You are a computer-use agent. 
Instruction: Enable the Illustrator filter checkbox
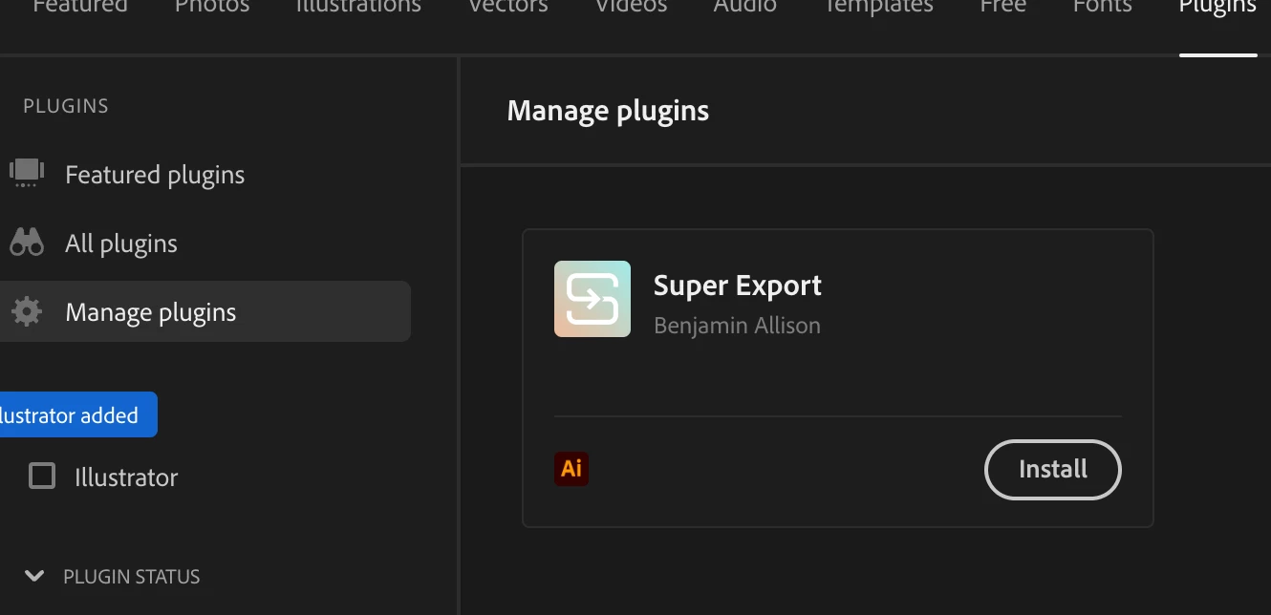[x=42, y=476]
